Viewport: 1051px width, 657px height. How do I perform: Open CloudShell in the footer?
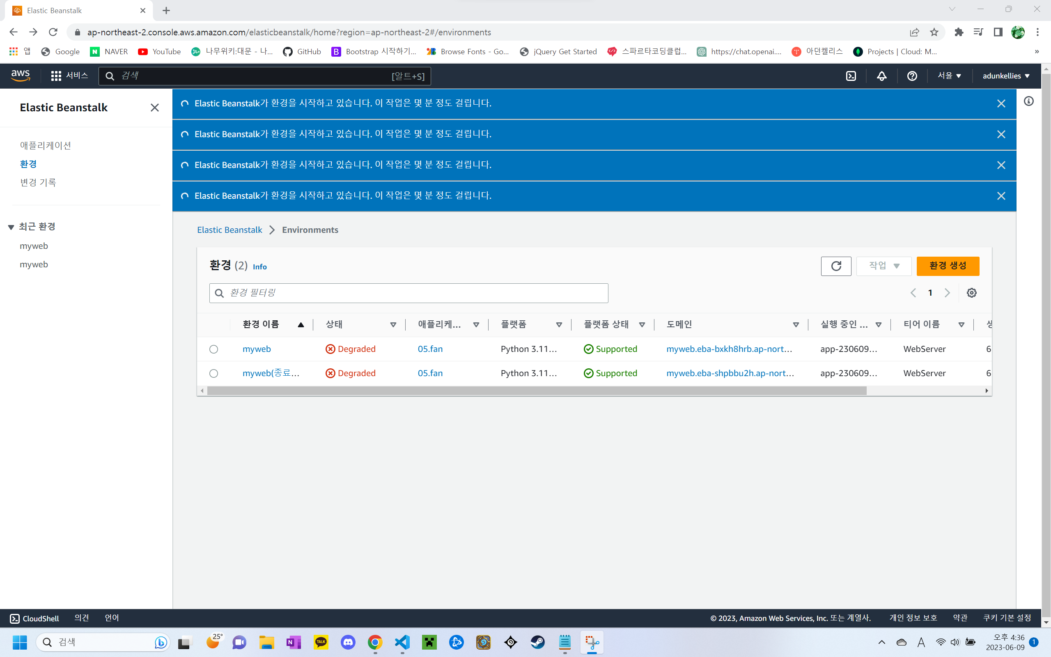(x=34, y=618)
